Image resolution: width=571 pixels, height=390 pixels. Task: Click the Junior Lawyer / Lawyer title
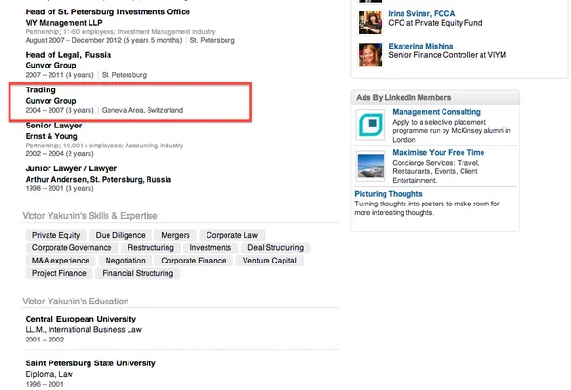coord(71,168)
